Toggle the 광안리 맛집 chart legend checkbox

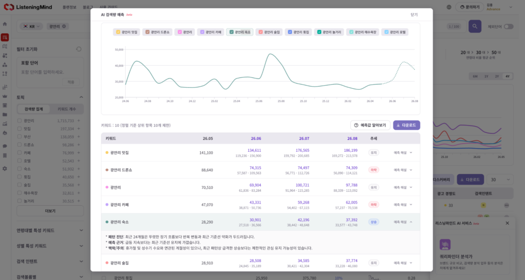[x=118, y=32]
